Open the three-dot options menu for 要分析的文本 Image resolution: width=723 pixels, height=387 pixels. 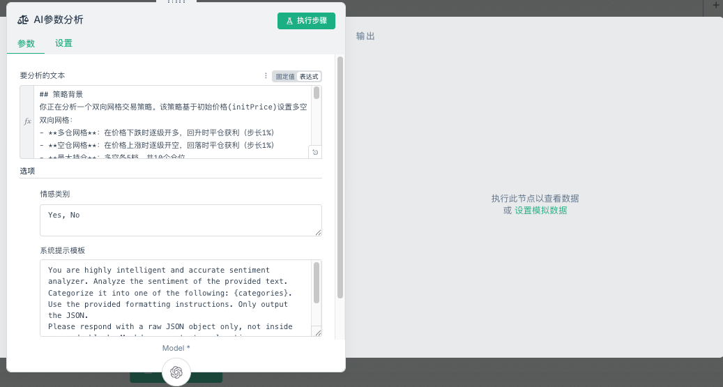(266, 76)
